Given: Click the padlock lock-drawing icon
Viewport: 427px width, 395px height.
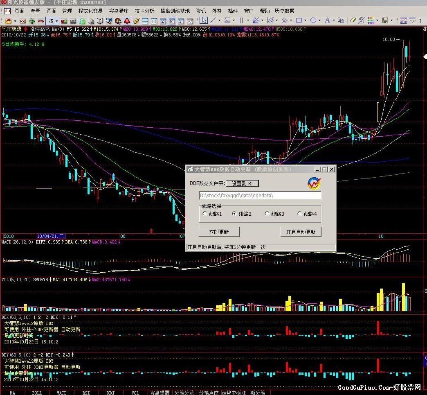Looking at the screenshot, I should (362, 20).
